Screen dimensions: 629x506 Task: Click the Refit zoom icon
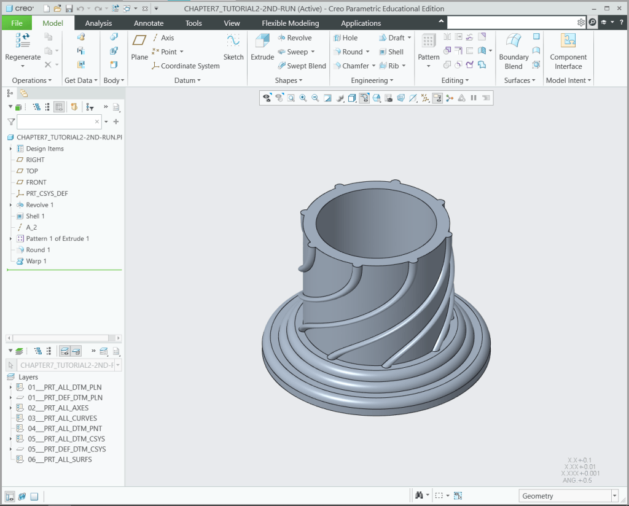[291, 98]
